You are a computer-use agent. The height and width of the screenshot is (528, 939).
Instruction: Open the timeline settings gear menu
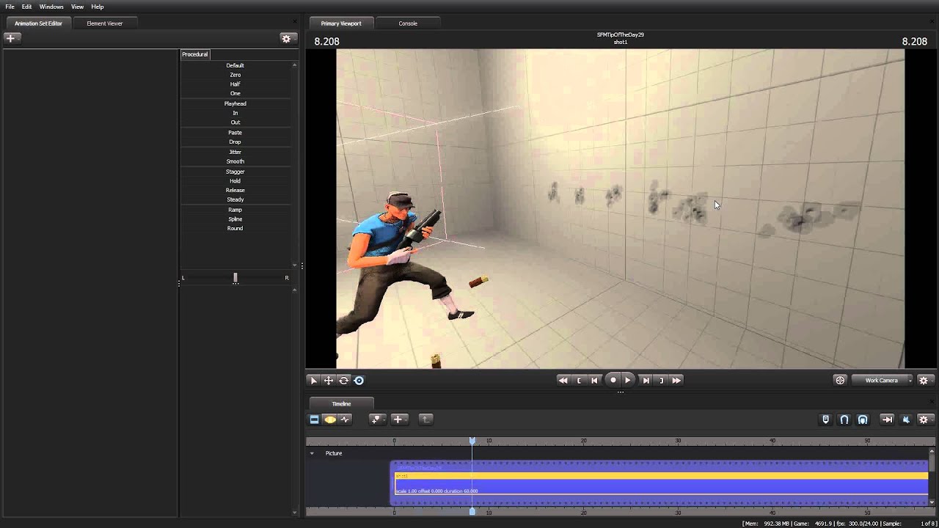coord(924,419)
